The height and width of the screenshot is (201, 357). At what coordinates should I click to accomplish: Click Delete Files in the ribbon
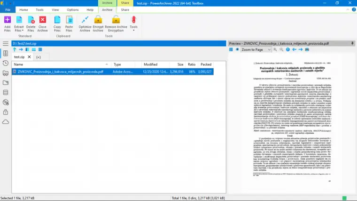pos(31,20)
